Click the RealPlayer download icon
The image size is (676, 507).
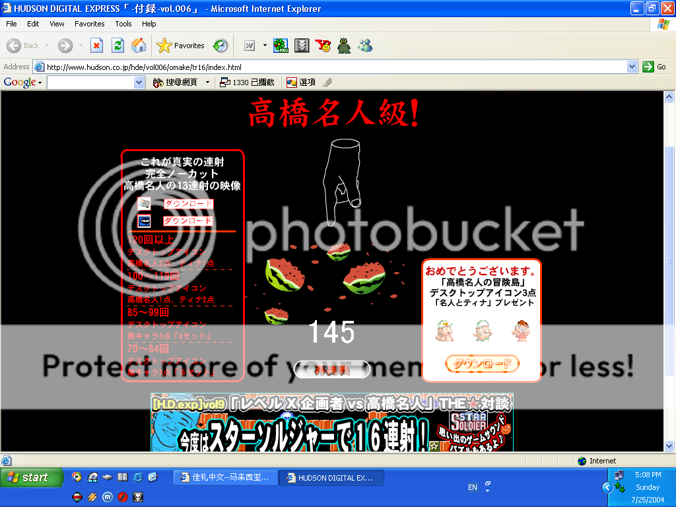click(144, 220)
